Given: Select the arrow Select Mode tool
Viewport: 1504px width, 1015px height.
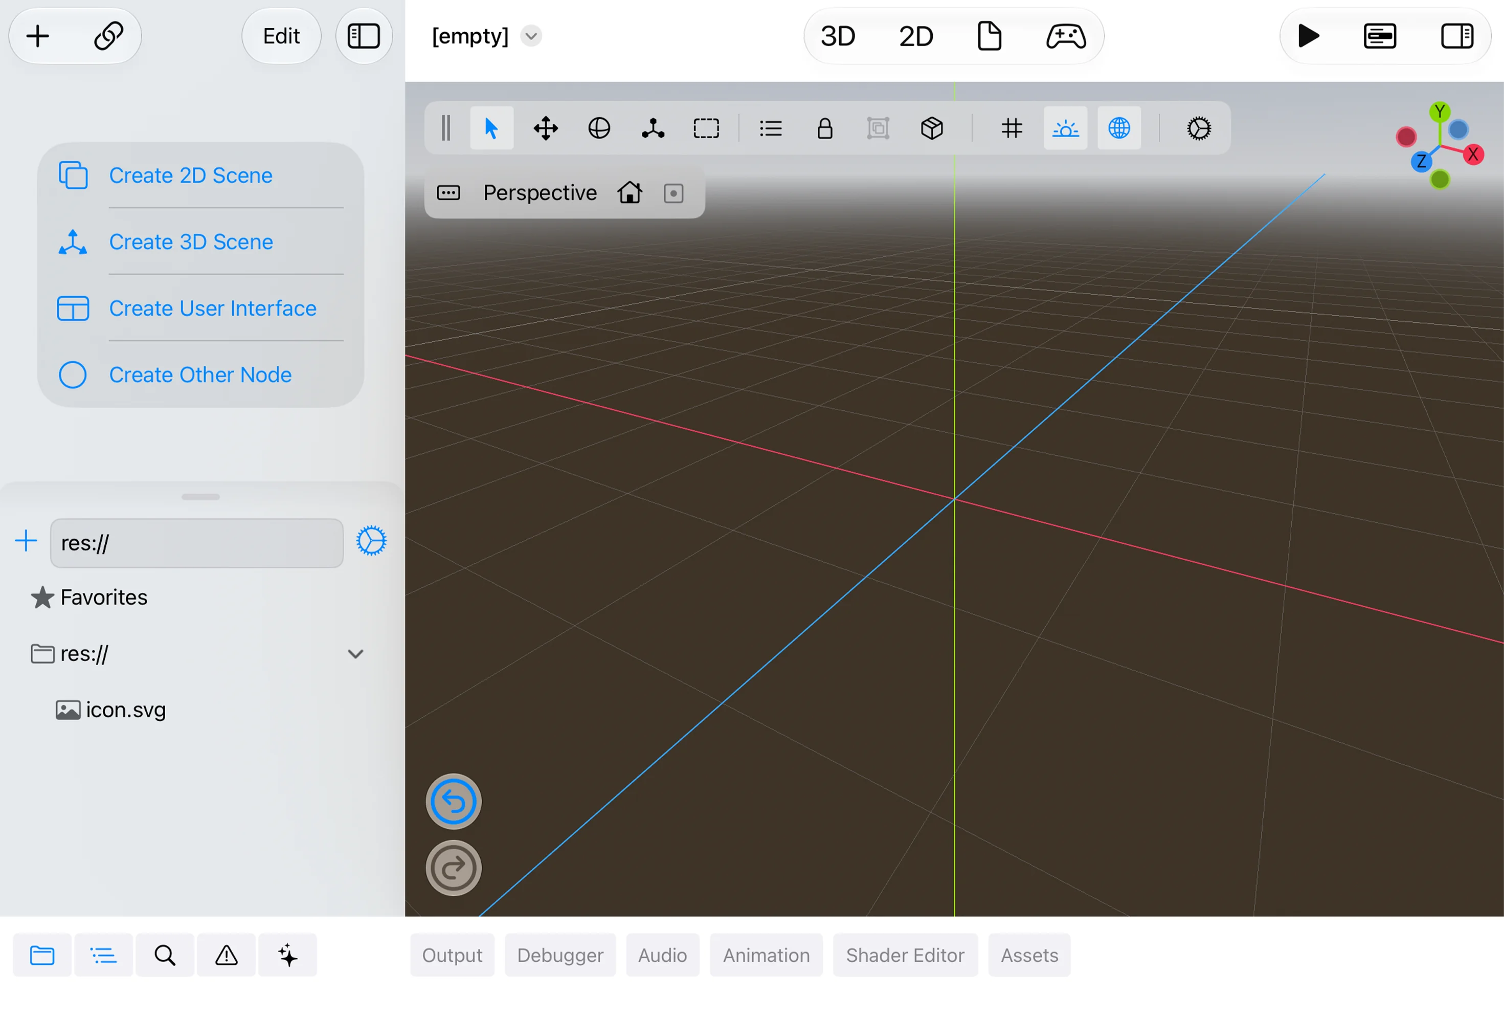Looking at the screenshot, I should click(491, 128).
